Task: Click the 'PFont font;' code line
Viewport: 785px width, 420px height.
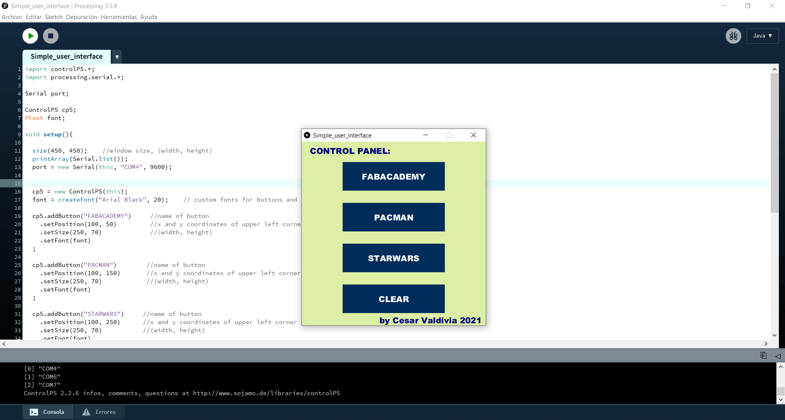Action: coord(45,118)
